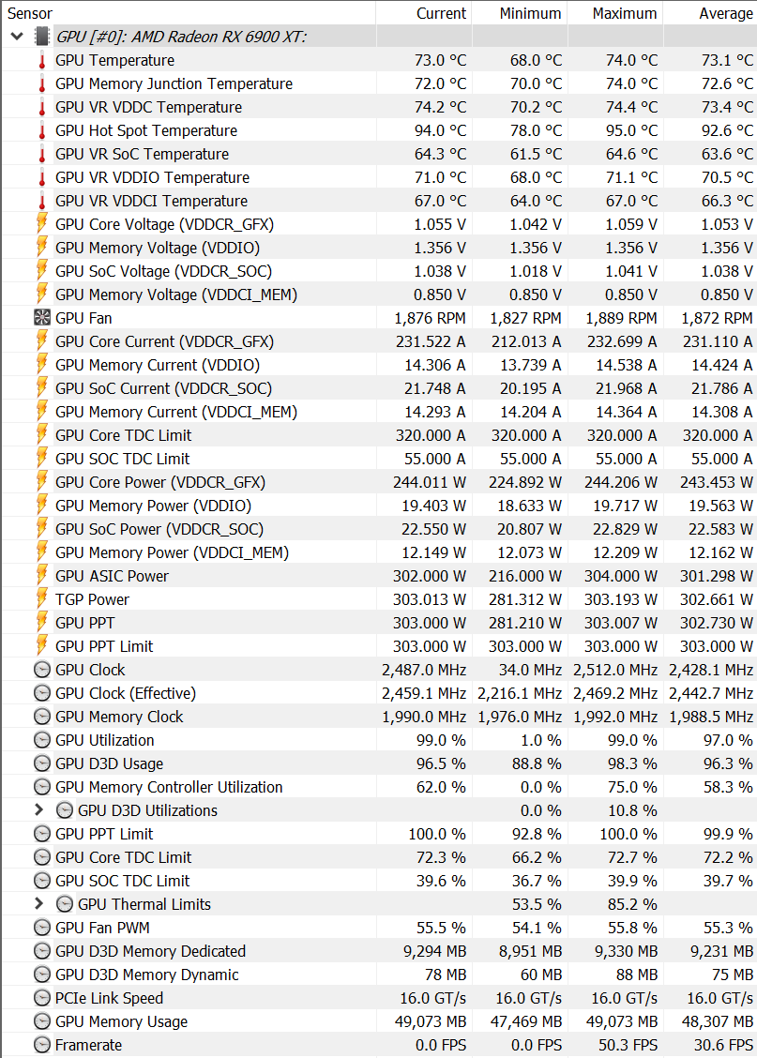Click clock icon next to GPU Memory Clock
Screen dimensions: 757x1058
(42, 717)
